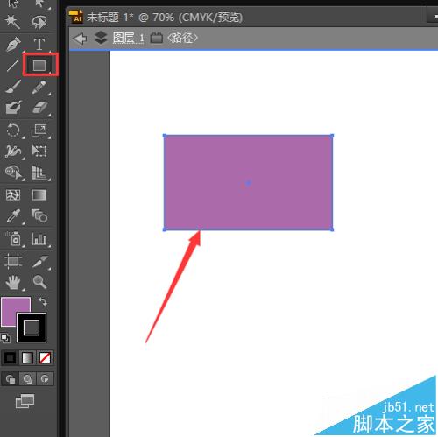438x437 pixels.
Task: Select the Paintbrush tool
Action: pyautogui.click(x=13, y=87)
